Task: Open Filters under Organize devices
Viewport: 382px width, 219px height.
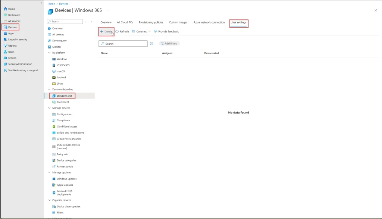Action: pos(58,213)
